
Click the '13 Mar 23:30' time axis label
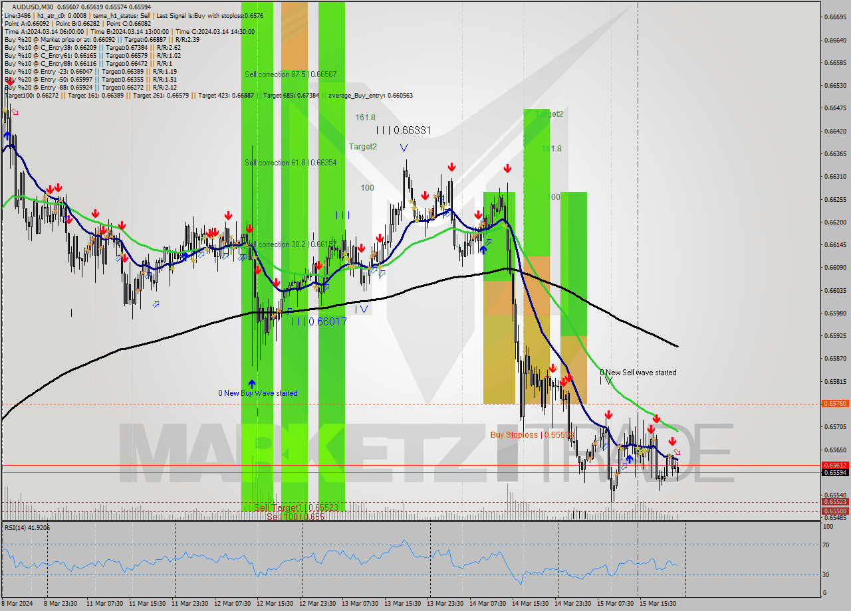445,604
